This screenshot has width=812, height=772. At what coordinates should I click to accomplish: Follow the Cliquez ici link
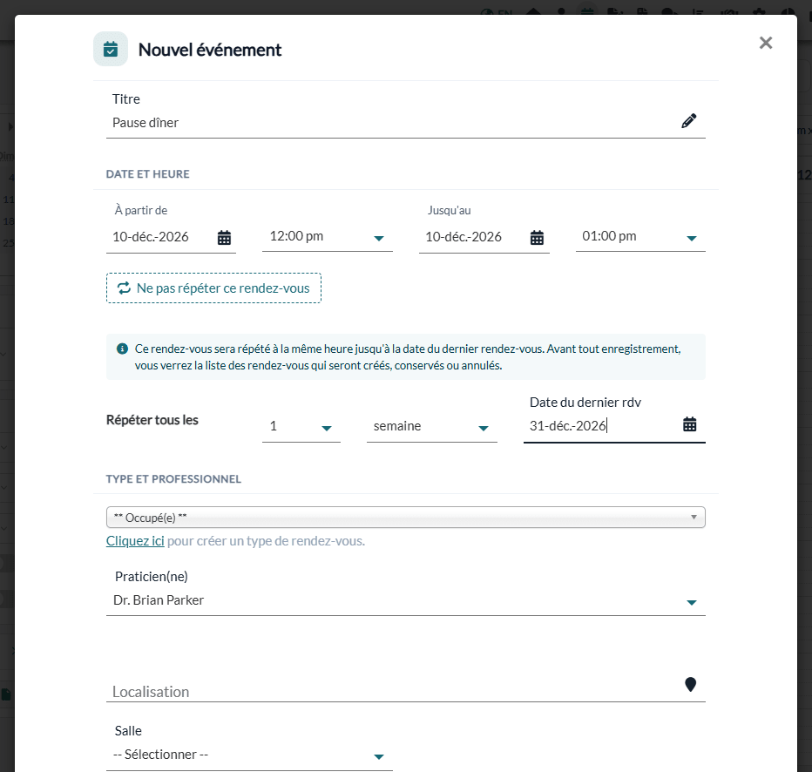point(135,541)
